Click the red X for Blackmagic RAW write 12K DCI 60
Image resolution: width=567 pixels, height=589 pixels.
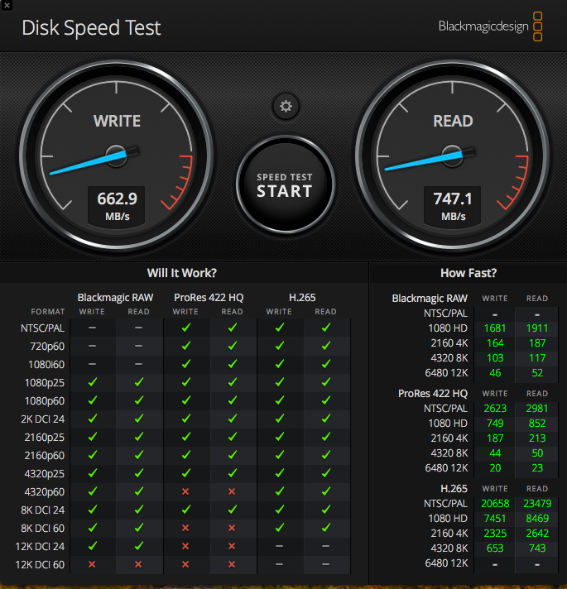pos(92,564)
